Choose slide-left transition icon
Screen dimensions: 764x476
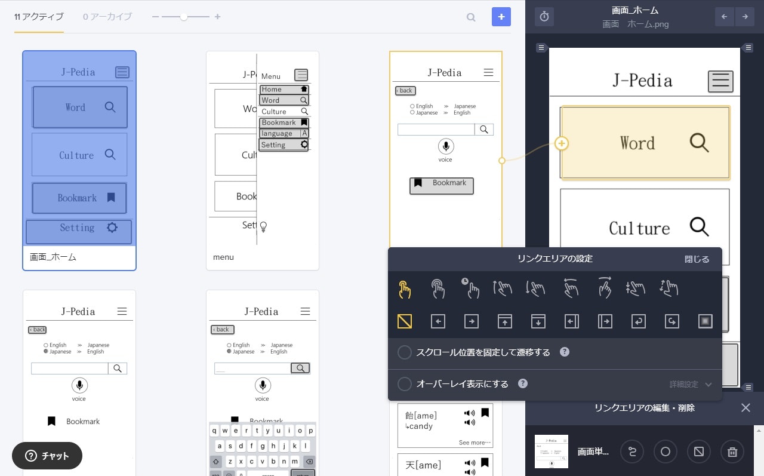point(438,322)
